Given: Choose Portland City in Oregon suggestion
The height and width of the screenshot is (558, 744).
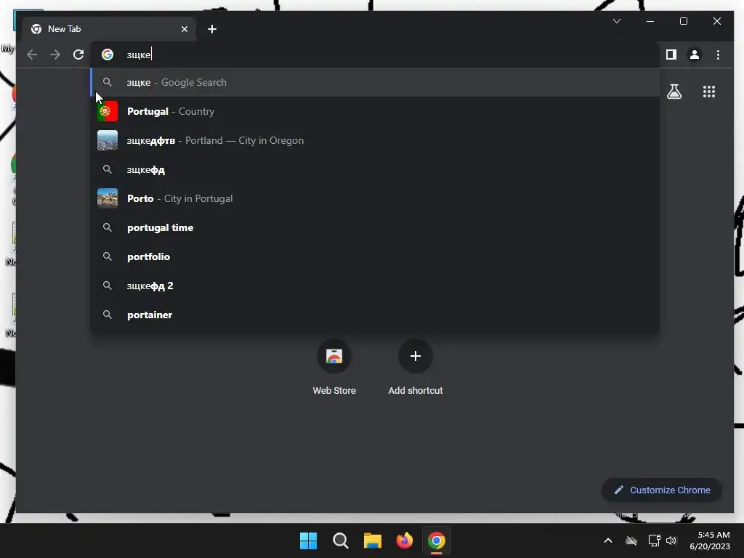Looking at the screenshot, I should (x=375, y=140).
